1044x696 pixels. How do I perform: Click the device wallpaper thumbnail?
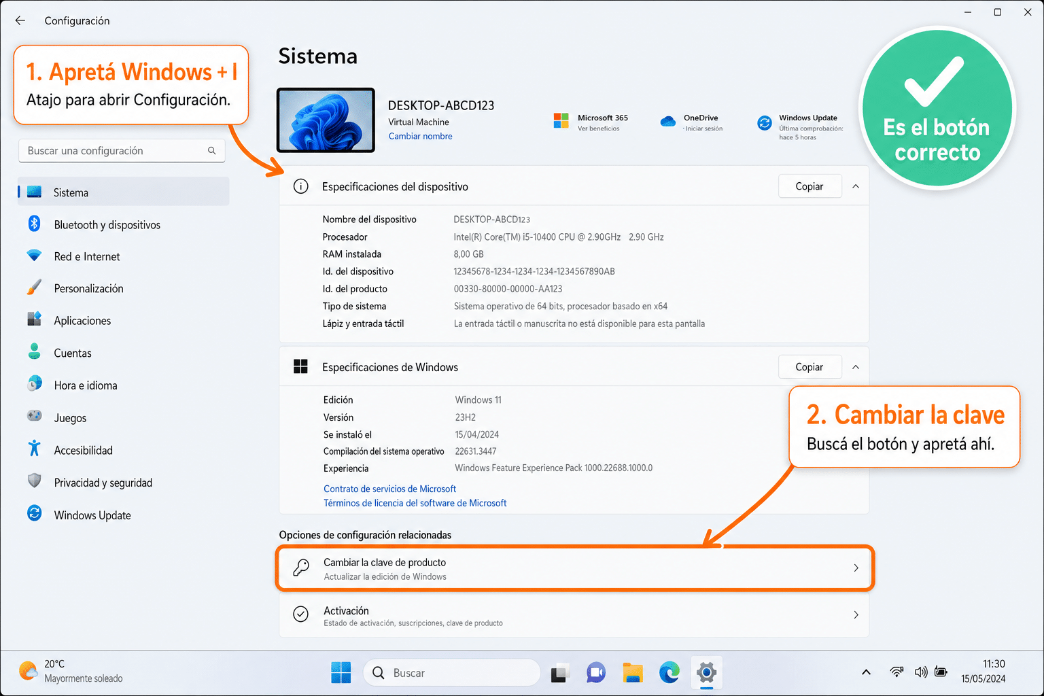coord(326,120)
